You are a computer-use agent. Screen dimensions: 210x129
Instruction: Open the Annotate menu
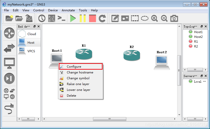coord(68,10)
